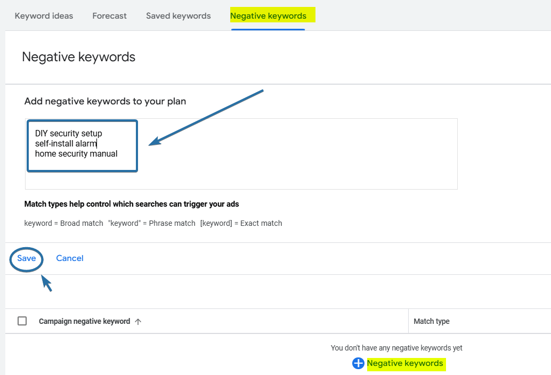Click the highlighted Negative keywords tab
551x375 pixels.
tap(268, 15)
